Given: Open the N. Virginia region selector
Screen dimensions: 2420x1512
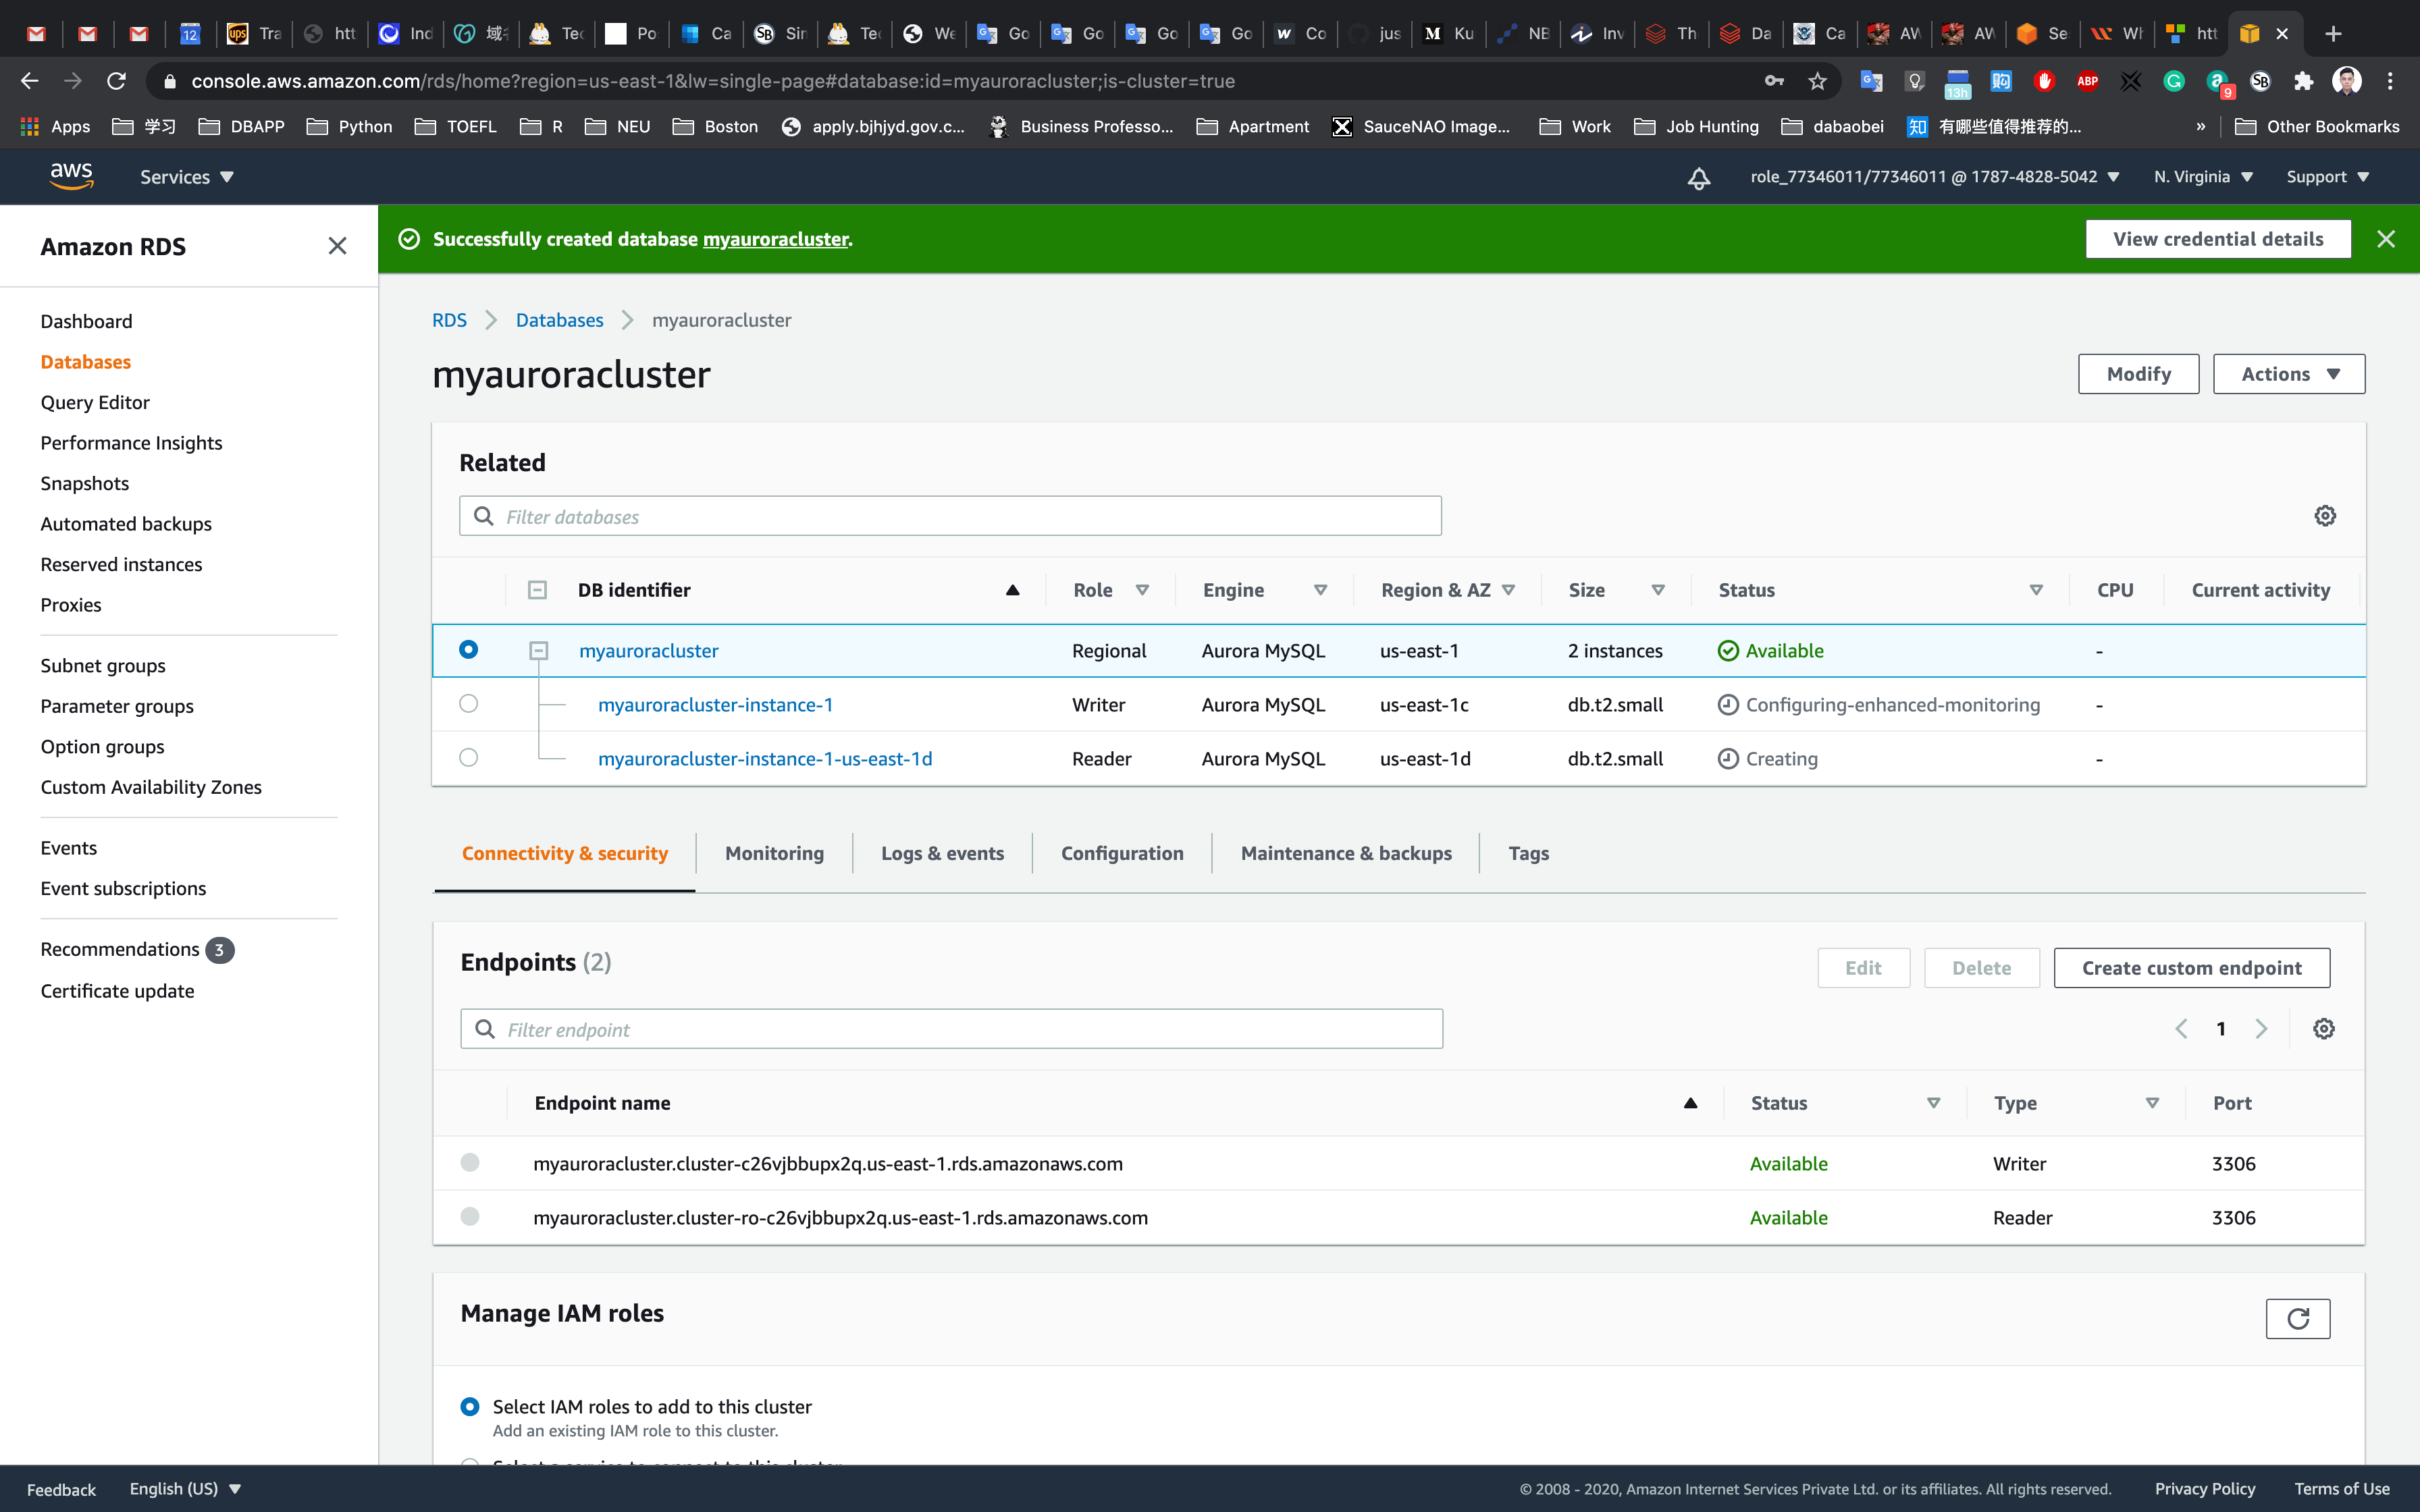Looking at the screenshot, I should pos(2202,177).
